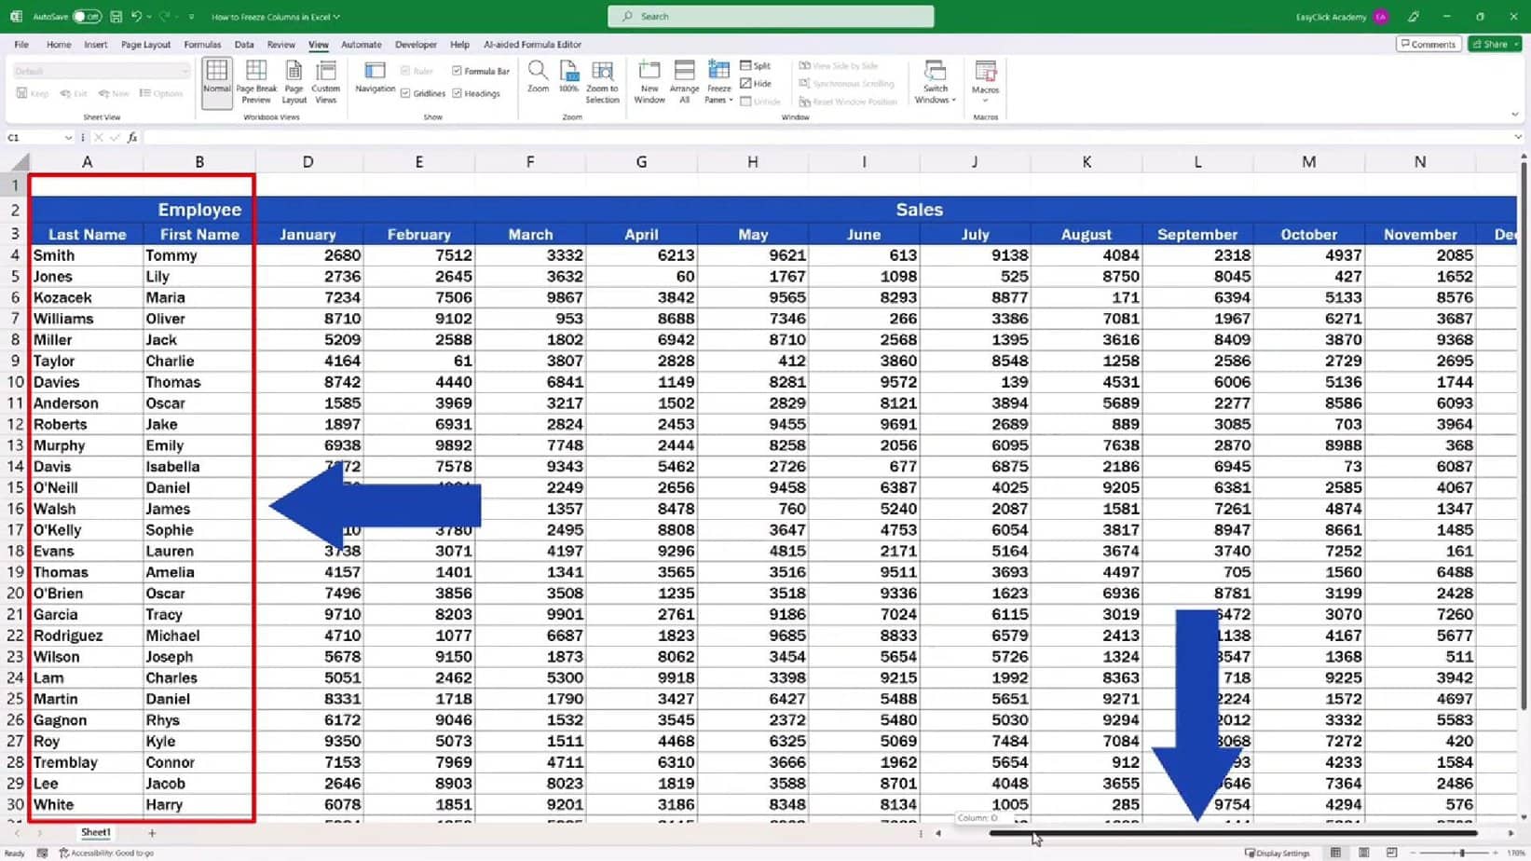Set zoom to 100%
Screen dimensions: 1531x861
pos(569,79)
